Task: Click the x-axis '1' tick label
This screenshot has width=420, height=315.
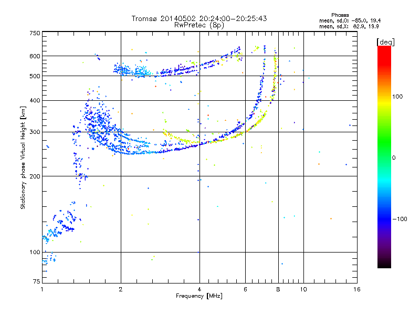Action: (x=42, y=289)
